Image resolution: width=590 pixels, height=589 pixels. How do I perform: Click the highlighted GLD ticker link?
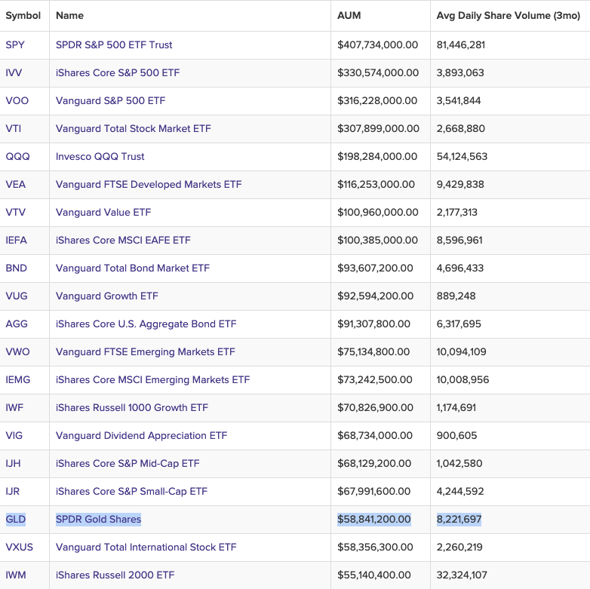(x=15, y=519)
